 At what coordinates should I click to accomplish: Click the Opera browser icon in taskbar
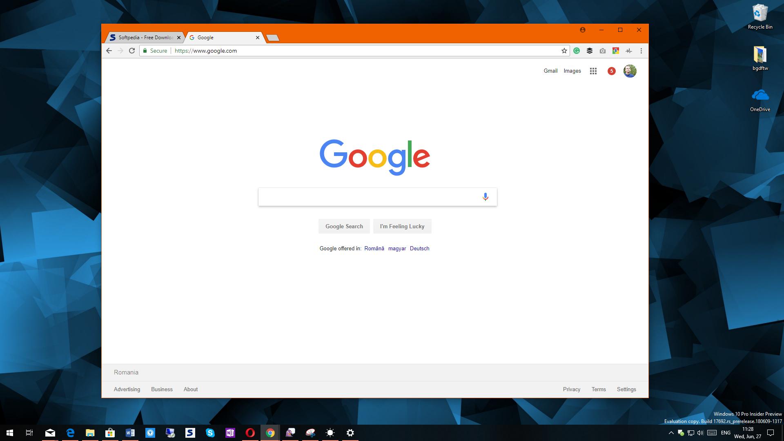[x=250, y=432]
